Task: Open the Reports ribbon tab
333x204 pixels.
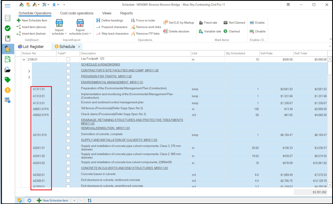Action: (126, 13)
